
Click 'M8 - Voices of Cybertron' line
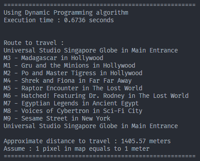[73, 111]
